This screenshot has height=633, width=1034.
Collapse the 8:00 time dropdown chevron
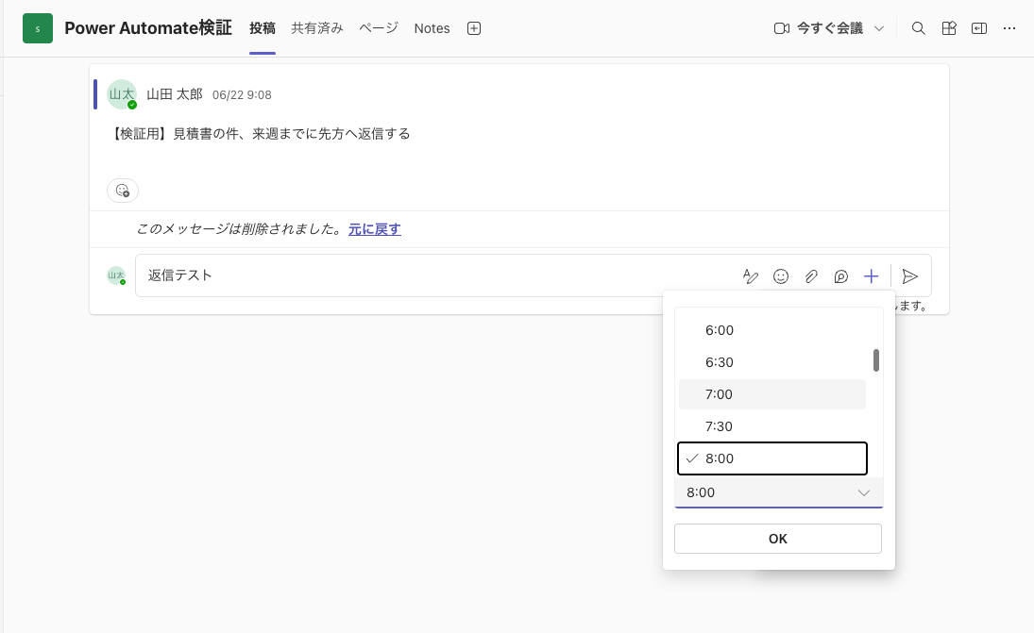pos(864,492)
